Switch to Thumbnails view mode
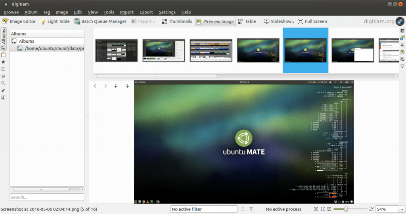406x214 pixels. [176, 21]
